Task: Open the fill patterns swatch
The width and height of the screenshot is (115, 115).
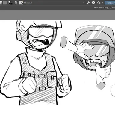Action: (x=1, y=3)
